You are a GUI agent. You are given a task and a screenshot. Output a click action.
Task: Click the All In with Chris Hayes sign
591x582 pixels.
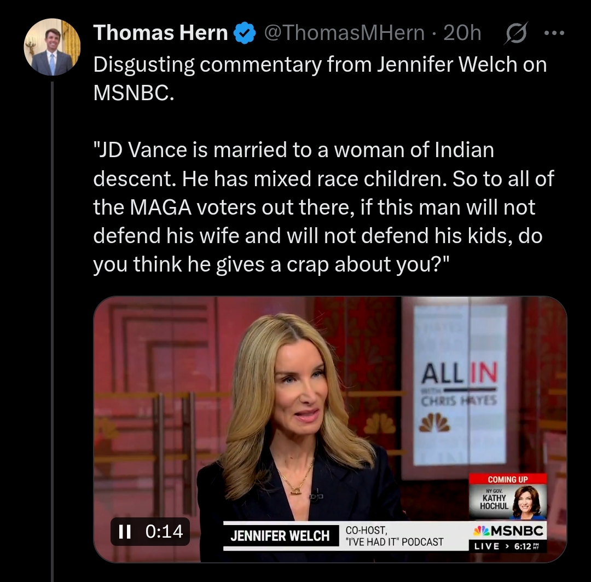pos(460,384)
